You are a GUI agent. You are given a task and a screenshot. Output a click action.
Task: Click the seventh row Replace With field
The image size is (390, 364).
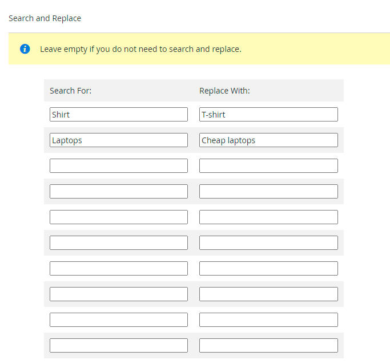tap(268, 269)
